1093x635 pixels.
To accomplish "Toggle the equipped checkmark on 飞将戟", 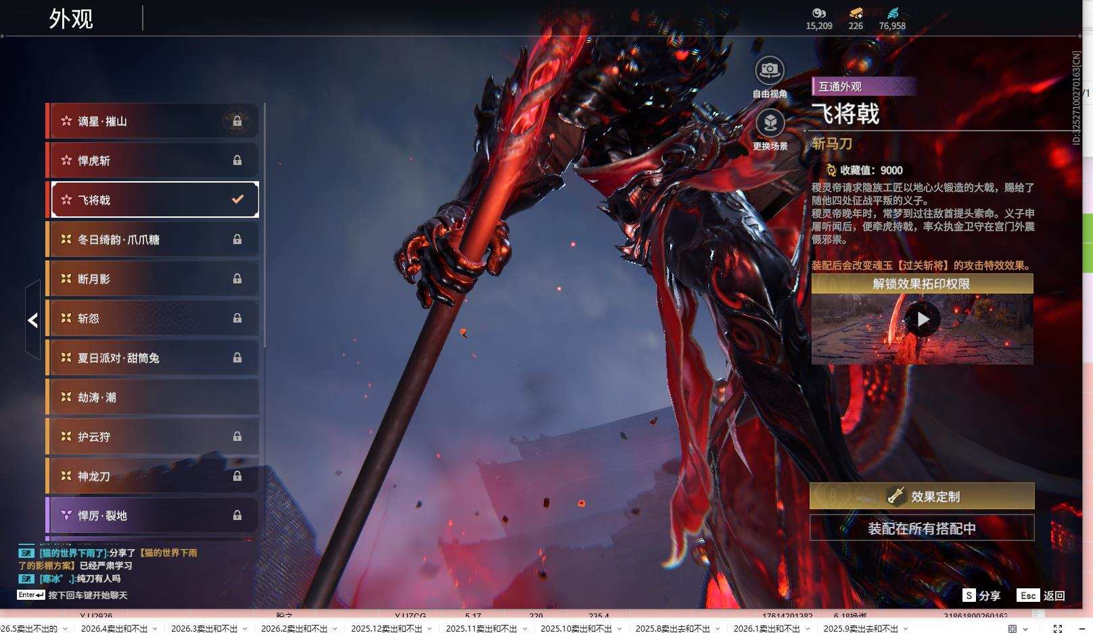I will pyautogui.click(x=237, y=199).
